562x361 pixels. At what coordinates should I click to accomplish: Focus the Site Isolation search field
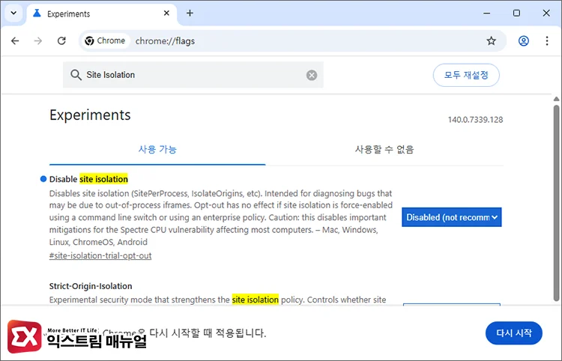coord(193,75)
